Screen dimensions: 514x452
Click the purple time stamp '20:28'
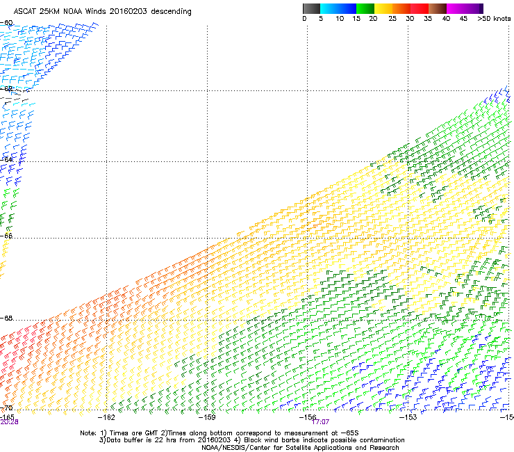[x=9, y=422]
